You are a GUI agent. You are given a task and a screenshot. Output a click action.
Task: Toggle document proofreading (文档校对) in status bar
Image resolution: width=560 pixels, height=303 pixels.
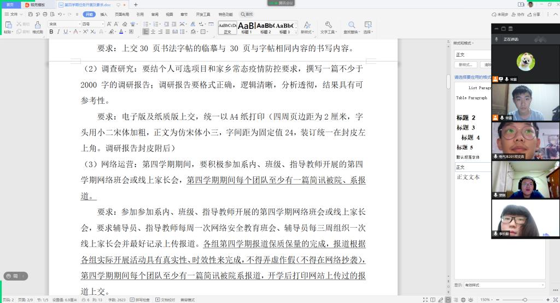(167, 300)
